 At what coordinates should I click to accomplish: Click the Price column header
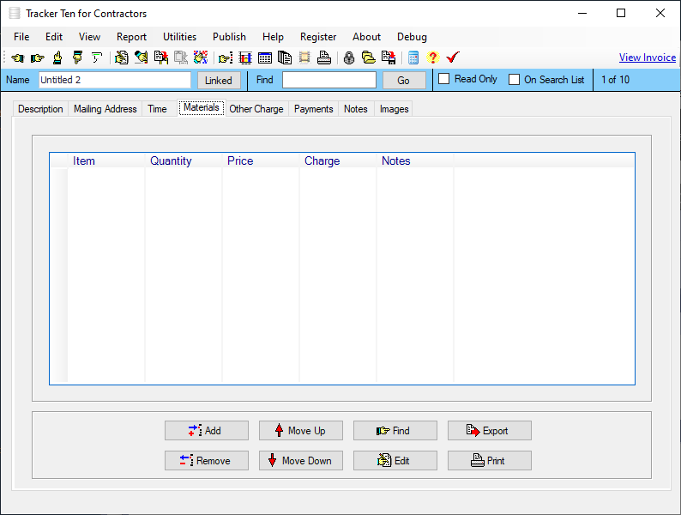click(x=261, y=161)
